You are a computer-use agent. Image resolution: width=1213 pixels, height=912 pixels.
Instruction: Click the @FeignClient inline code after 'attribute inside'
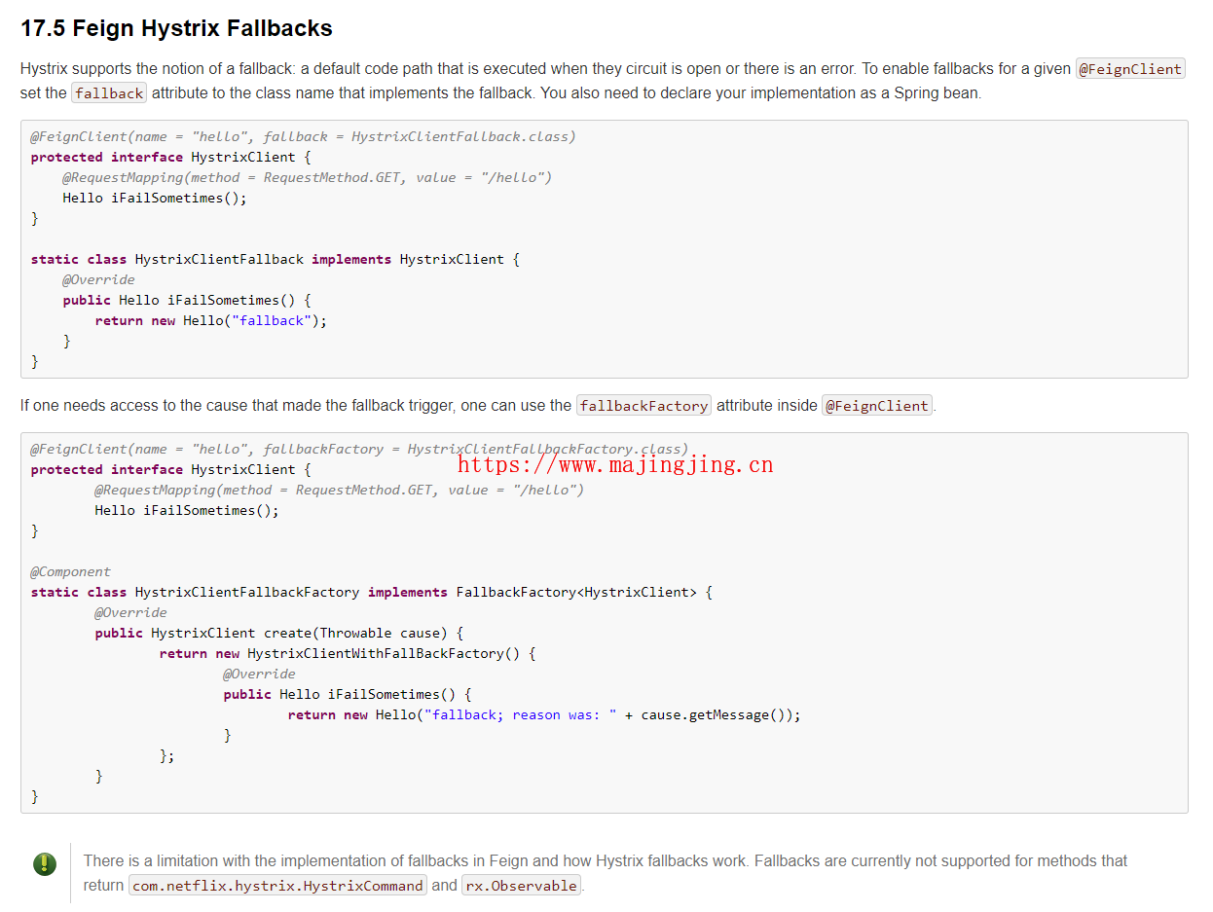(x=877, y=406)
